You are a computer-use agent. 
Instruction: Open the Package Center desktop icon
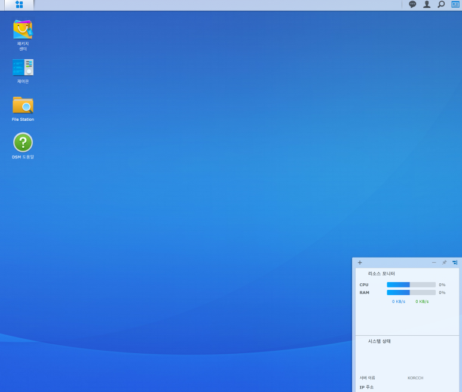coord(23,35)
